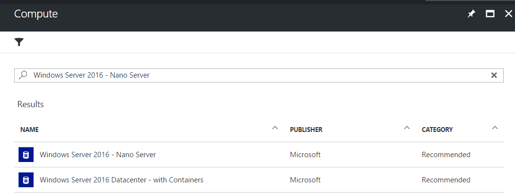The height and width of the screenshot is (195, 515).
Task: Click the NAME column header
Action: coord(30,130)
